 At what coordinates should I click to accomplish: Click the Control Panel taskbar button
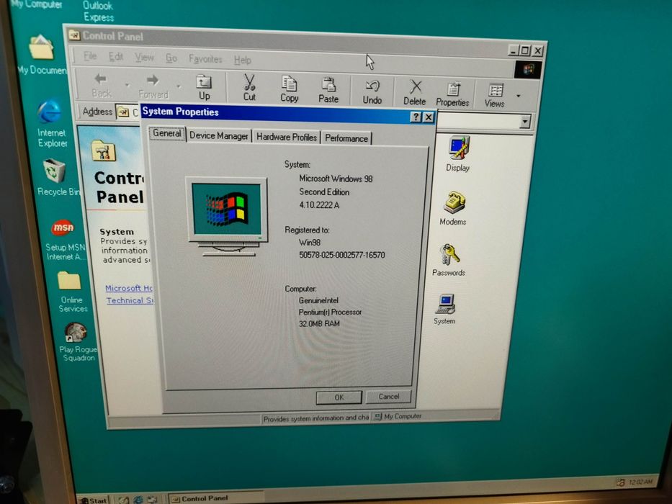(x=215, y=498)
